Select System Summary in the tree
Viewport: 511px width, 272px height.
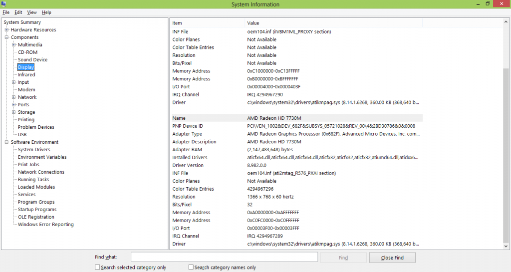point(22,22)
